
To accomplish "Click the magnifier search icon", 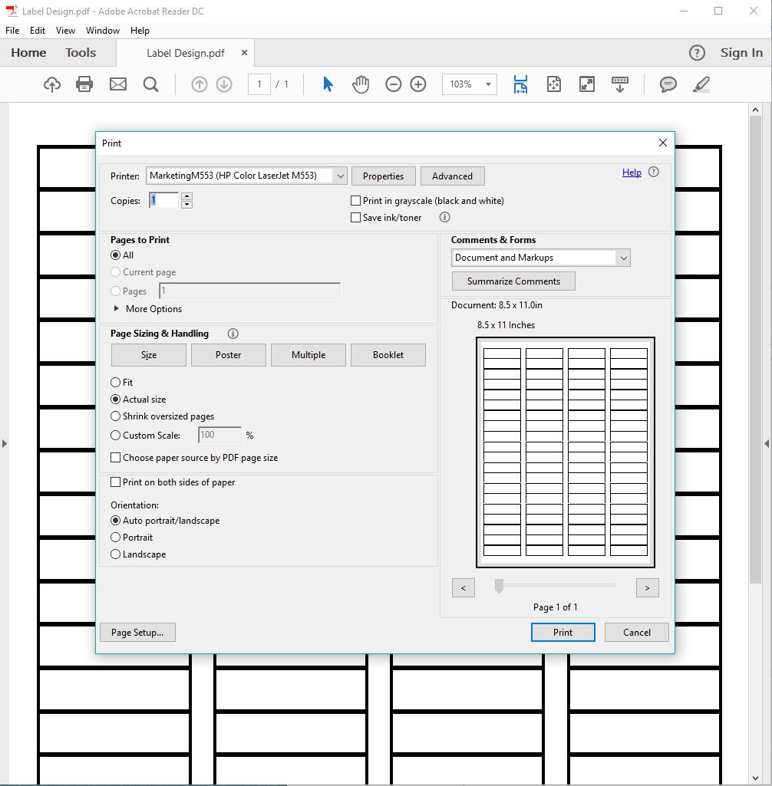I will point(151,84).
